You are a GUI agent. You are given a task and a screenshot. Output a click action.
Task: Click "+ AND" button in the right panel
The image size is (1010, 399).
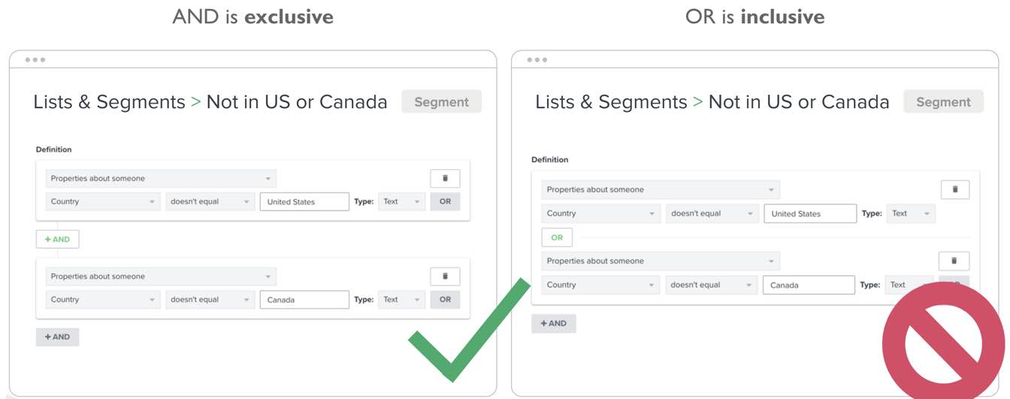[x=553, y=323]
